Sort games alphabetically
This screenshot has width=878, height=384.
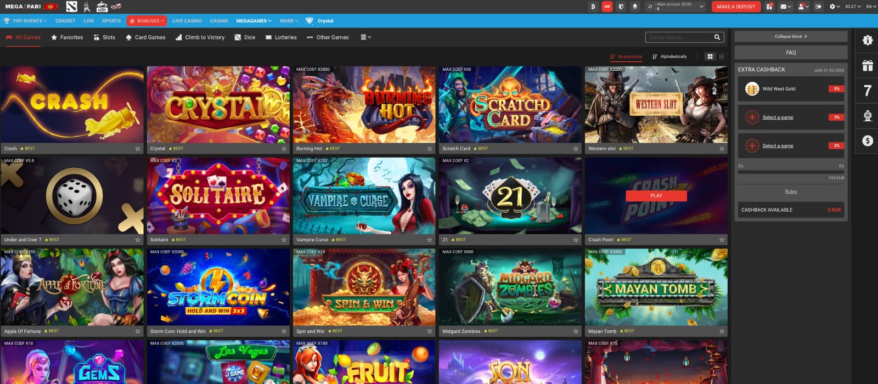pyautogui.click(x=669, y=57)
